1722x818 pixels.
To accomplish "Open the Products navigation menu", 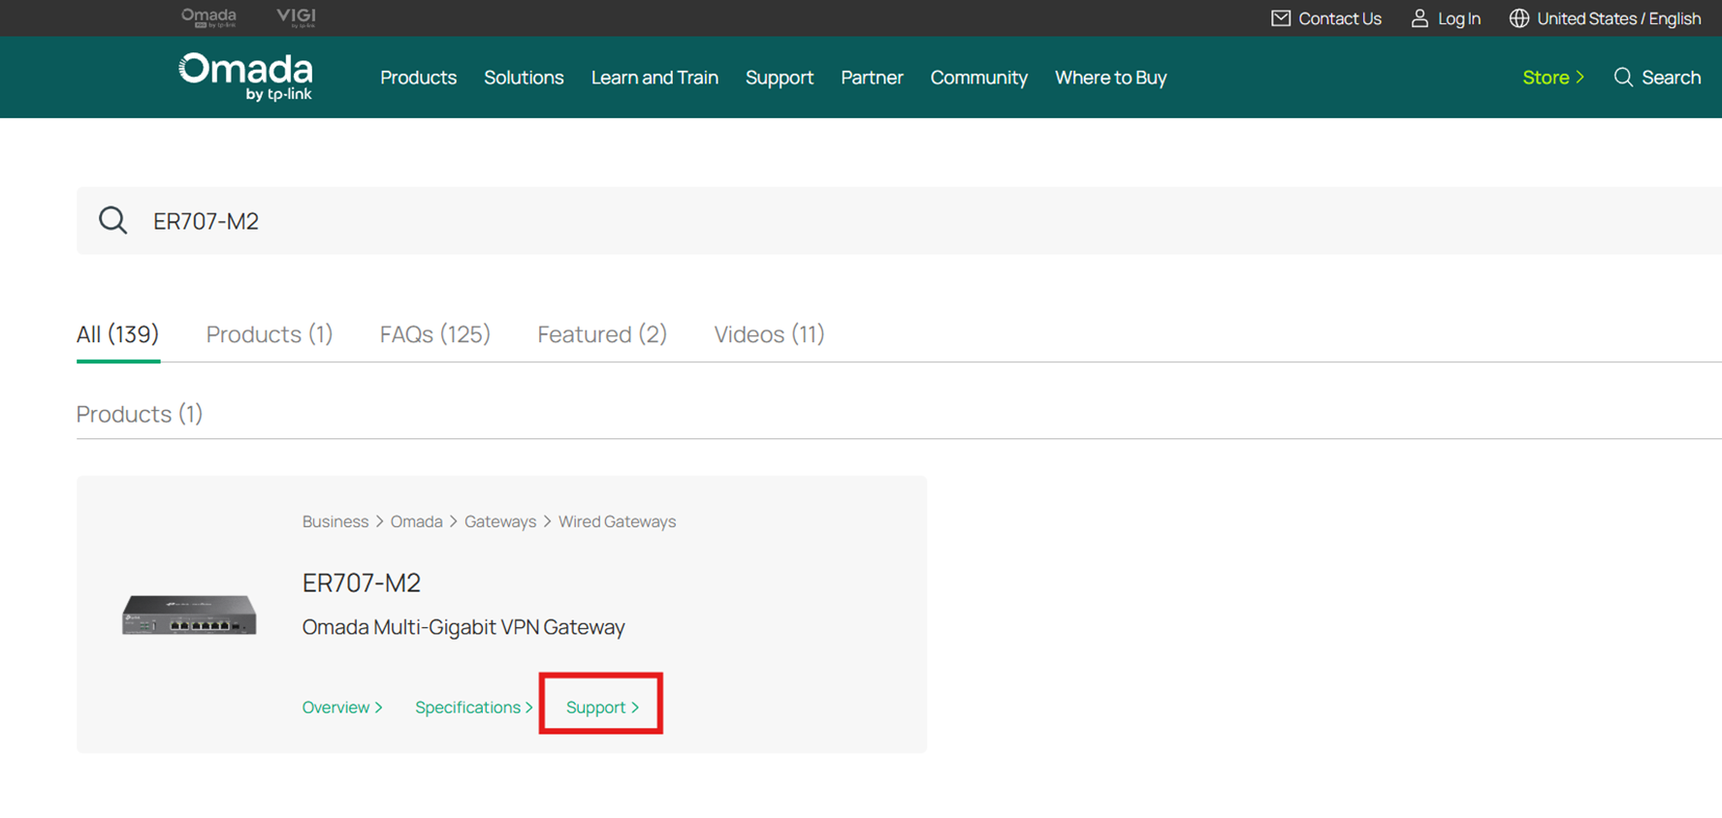I will 418,78.
